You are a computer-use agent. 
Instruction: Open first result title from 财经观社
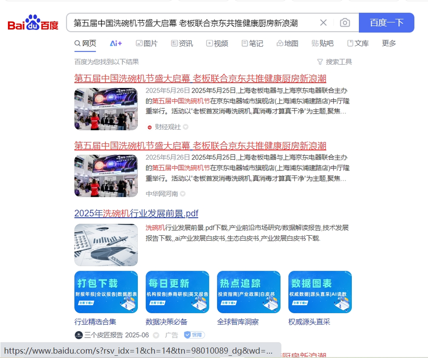tap(201, 79)
